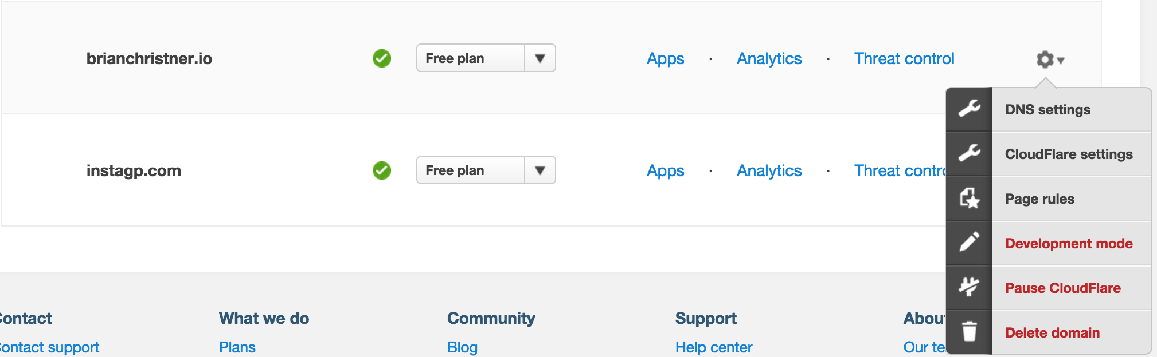
Task: Open Threat control for instagp.com
Action: click(x=894, y=170)
